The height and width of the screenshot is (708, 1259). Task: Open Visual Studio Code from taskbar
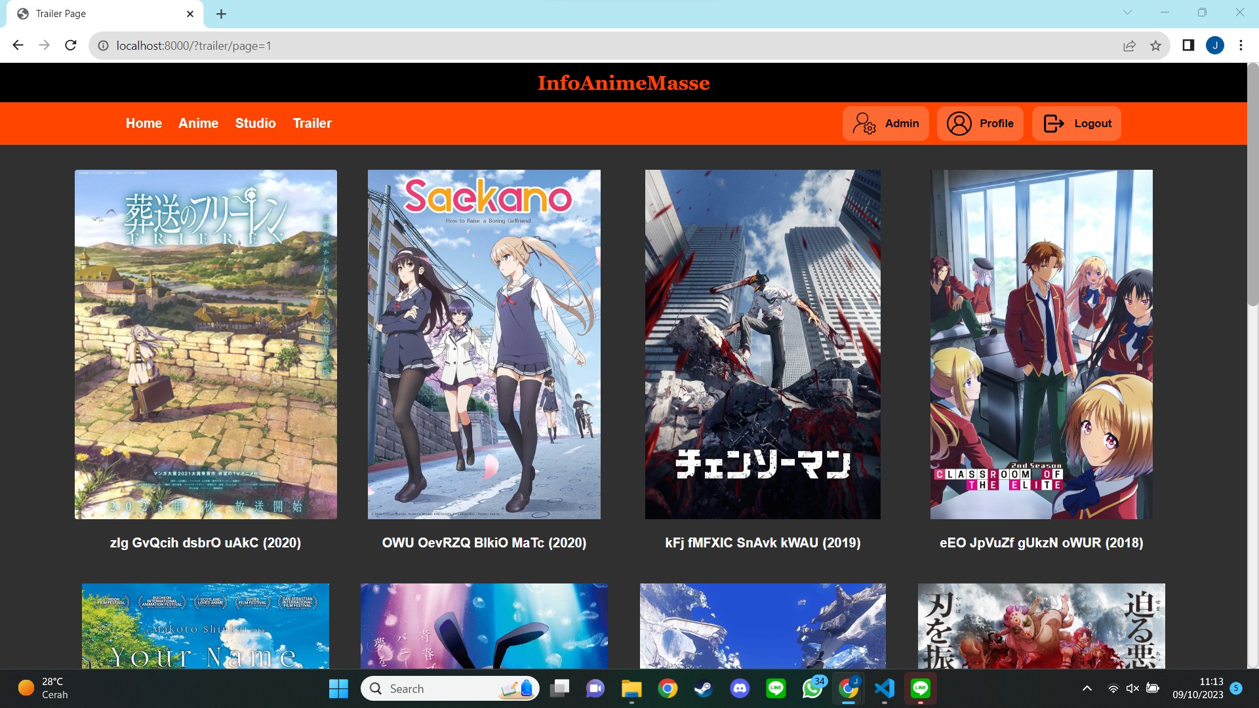[884, 688]
